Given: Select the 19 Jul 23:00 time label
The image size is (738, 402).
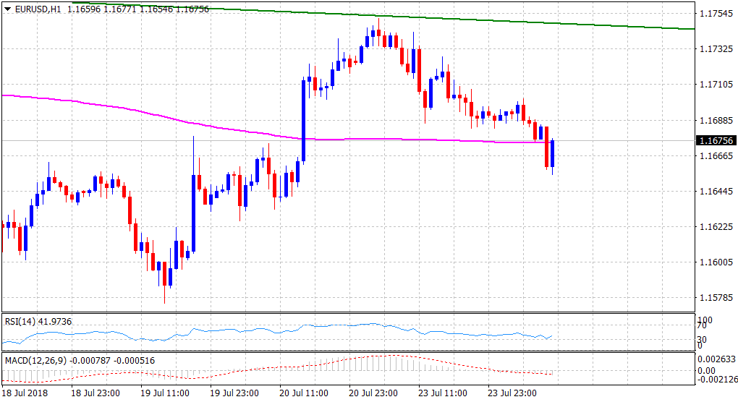Looking at the screenshot, I should (234, 393).
